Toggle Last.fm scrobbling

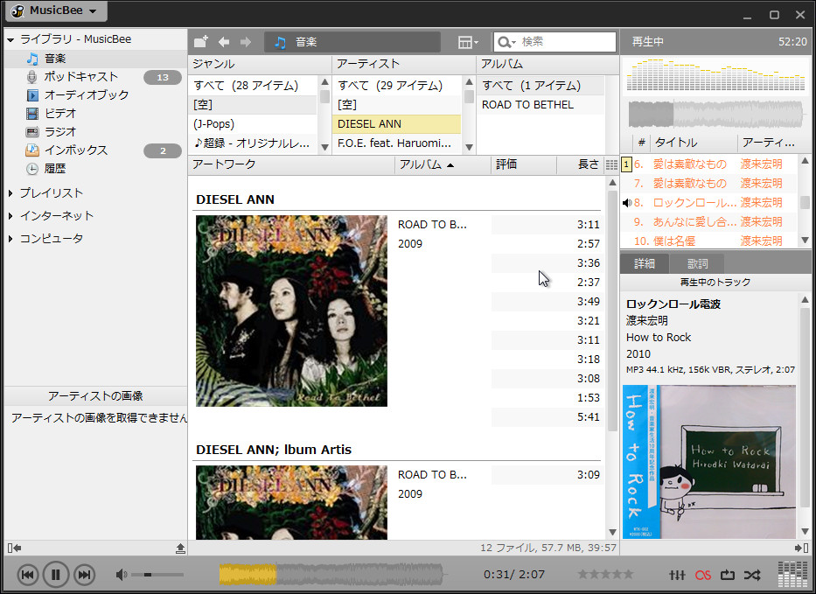click(x=702, y=574)
